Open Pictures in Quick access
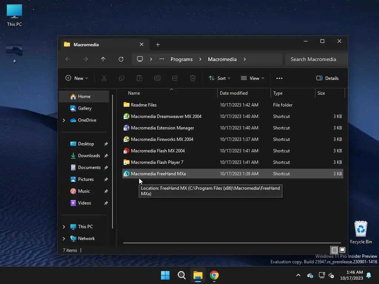This screenshot has height=284, width=379. click(x=84, y=179)
